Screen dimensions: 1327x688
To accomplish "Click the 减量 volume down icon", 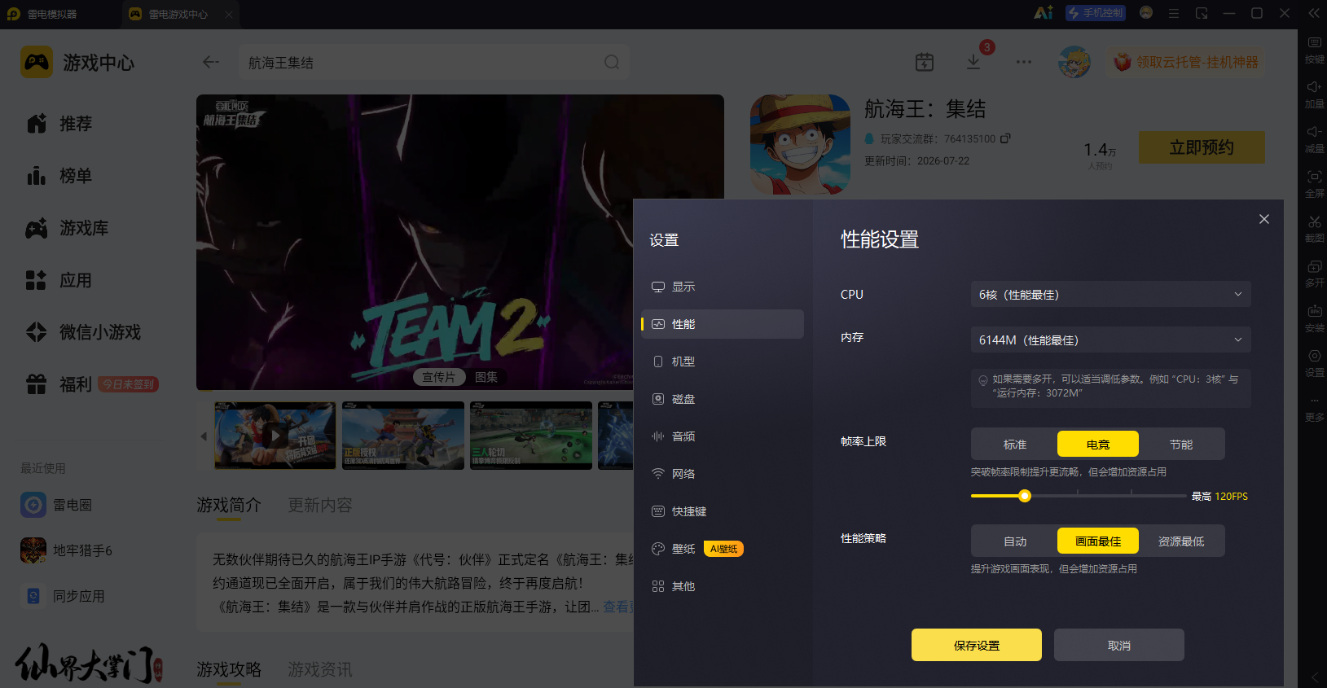I will point(1314,138).
